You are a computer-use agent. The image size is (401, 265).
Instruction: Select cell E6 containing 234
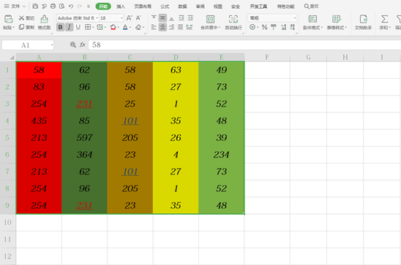(x=222, y=155)
